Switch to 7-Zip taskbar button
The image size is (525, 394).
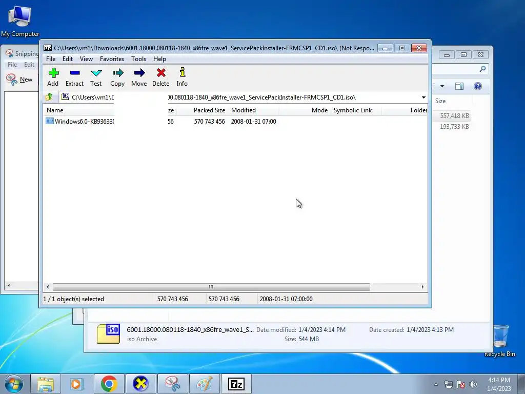236,384
